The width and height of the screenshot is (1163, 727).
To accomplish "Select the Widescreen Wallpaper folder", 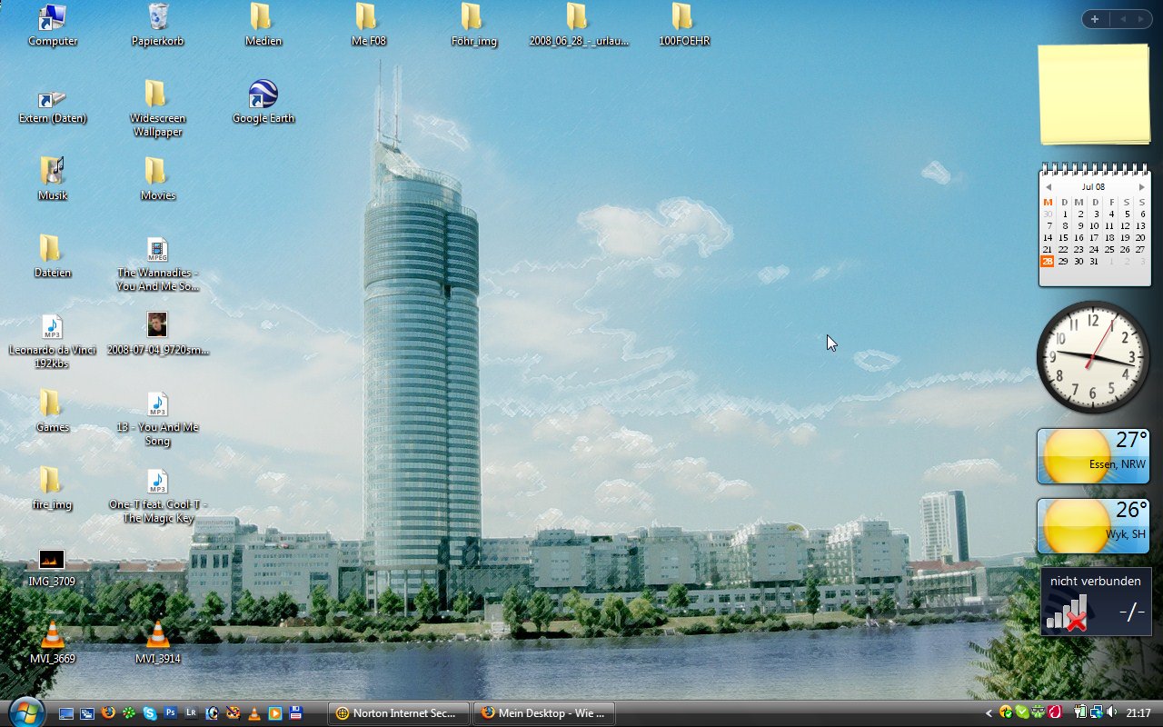I will click(156, 95).
